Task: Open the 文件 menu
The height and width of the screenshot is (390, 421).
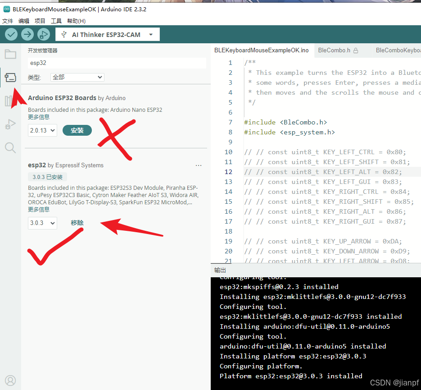Action: tap(8, 21)
